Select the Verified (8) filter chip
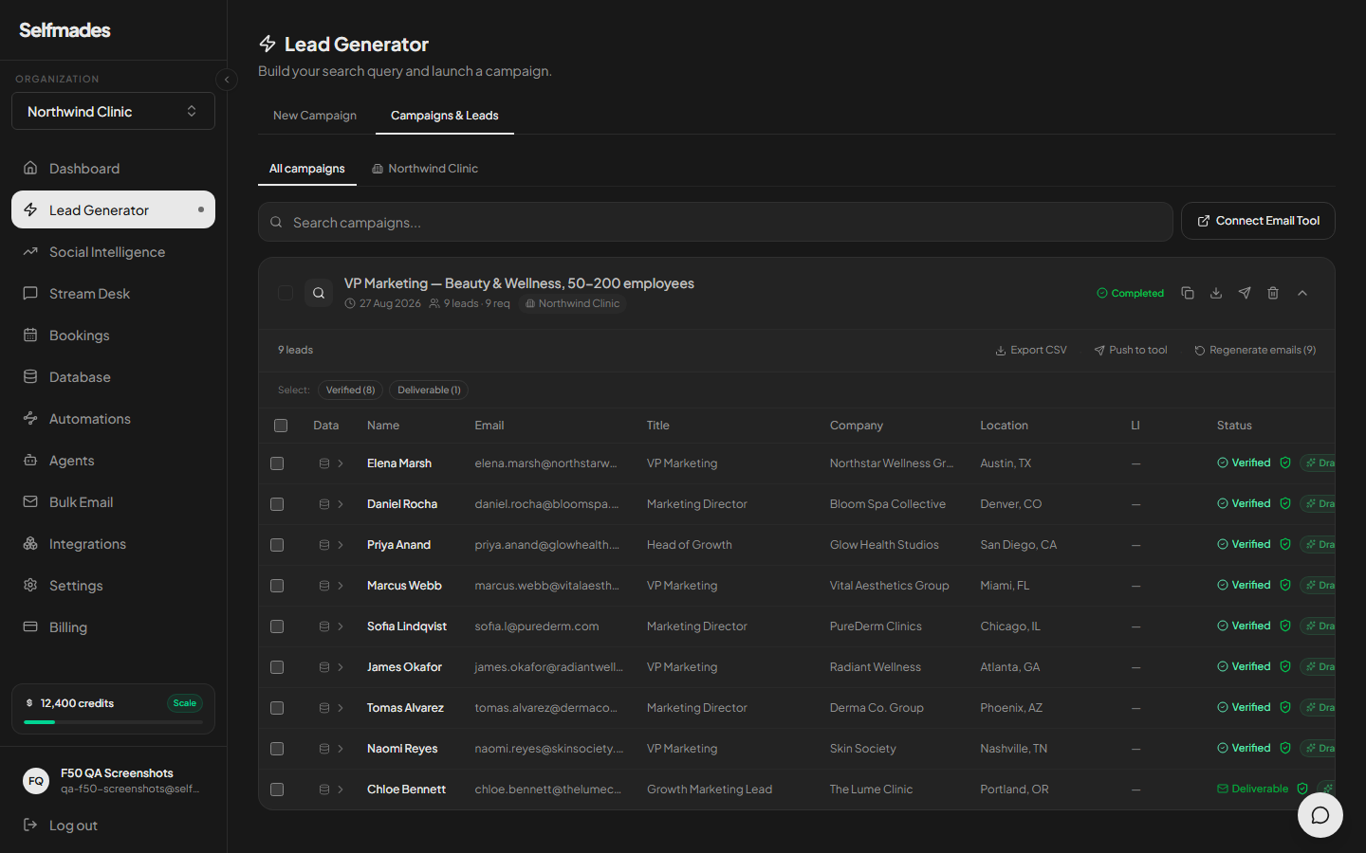Screen dimensions: 1366x853 tap(350, 390)
